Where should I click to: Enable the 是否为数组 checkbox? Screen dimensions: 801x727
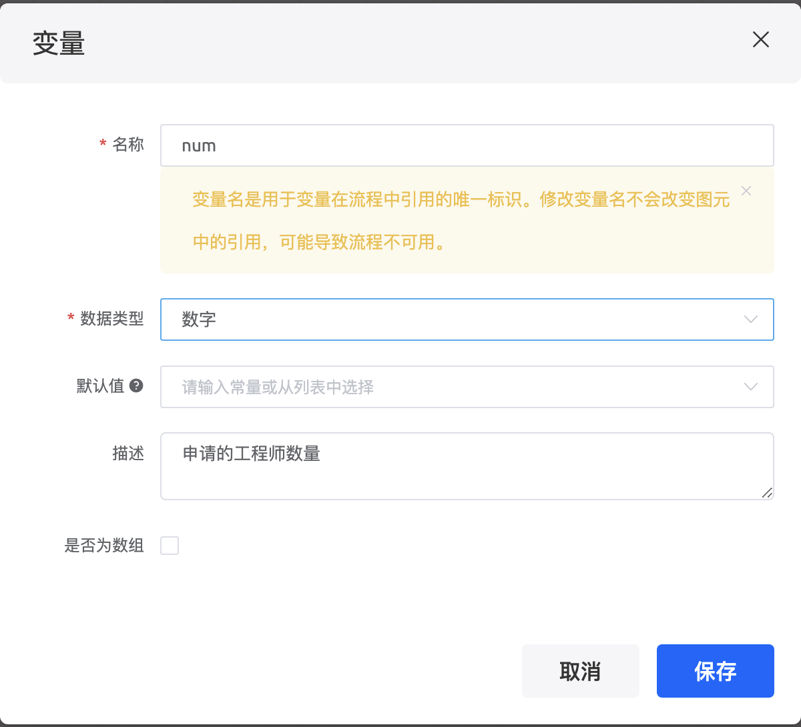pyautogui.click(x=170, y=546)
